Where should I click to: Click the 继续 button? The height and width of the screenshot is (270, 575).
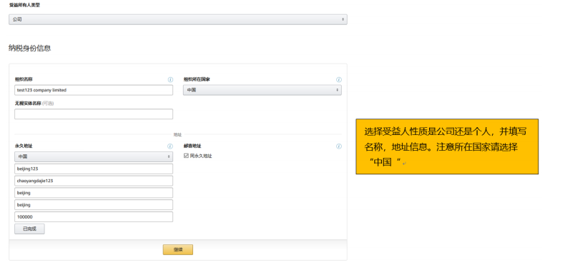click(x=178, y=249)
